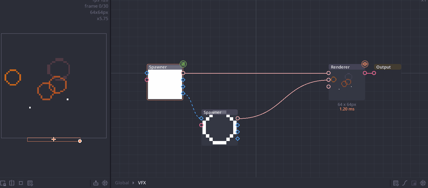Click the breadcrumb arrow between Global and VFX

pos(133,183)
